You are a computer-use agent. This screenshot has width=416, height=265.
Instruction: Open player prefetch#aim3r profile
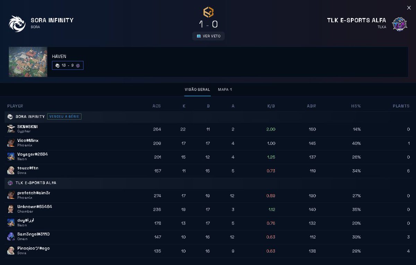tap(34, 193)
